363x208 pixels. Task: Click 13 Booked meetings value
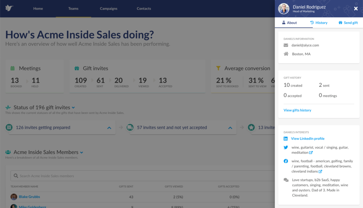tap(15, 80)
